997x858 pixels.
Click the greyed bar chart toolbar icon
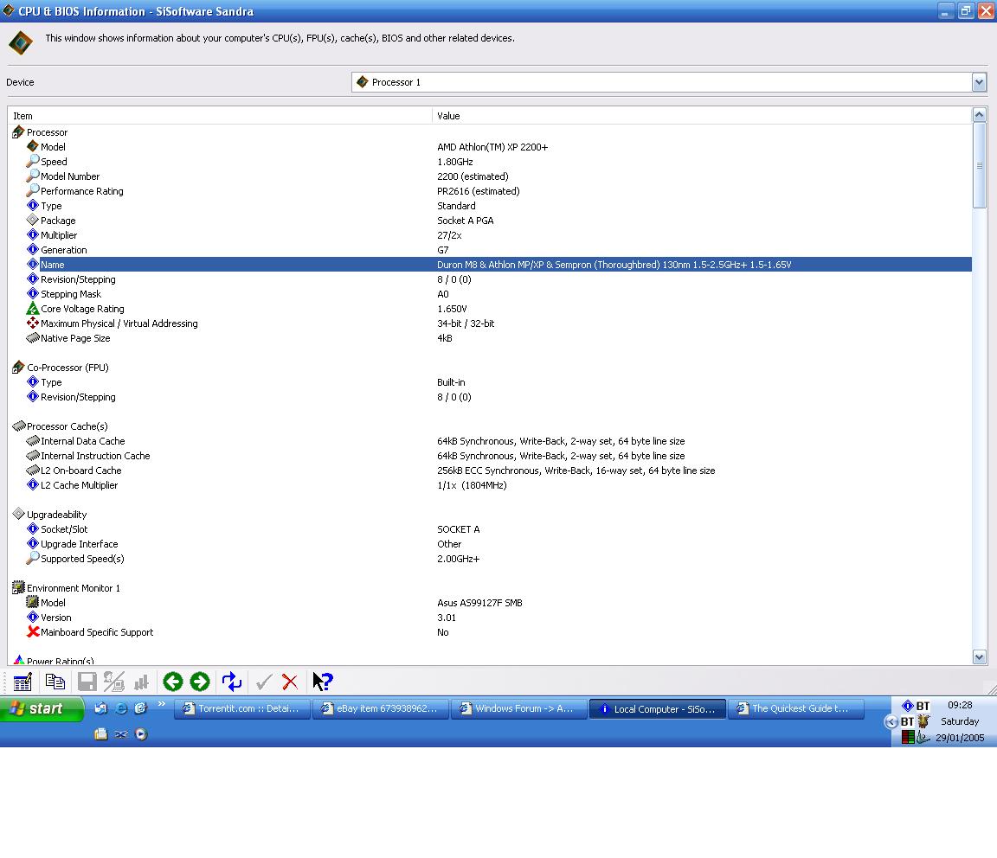pos(140,682)
